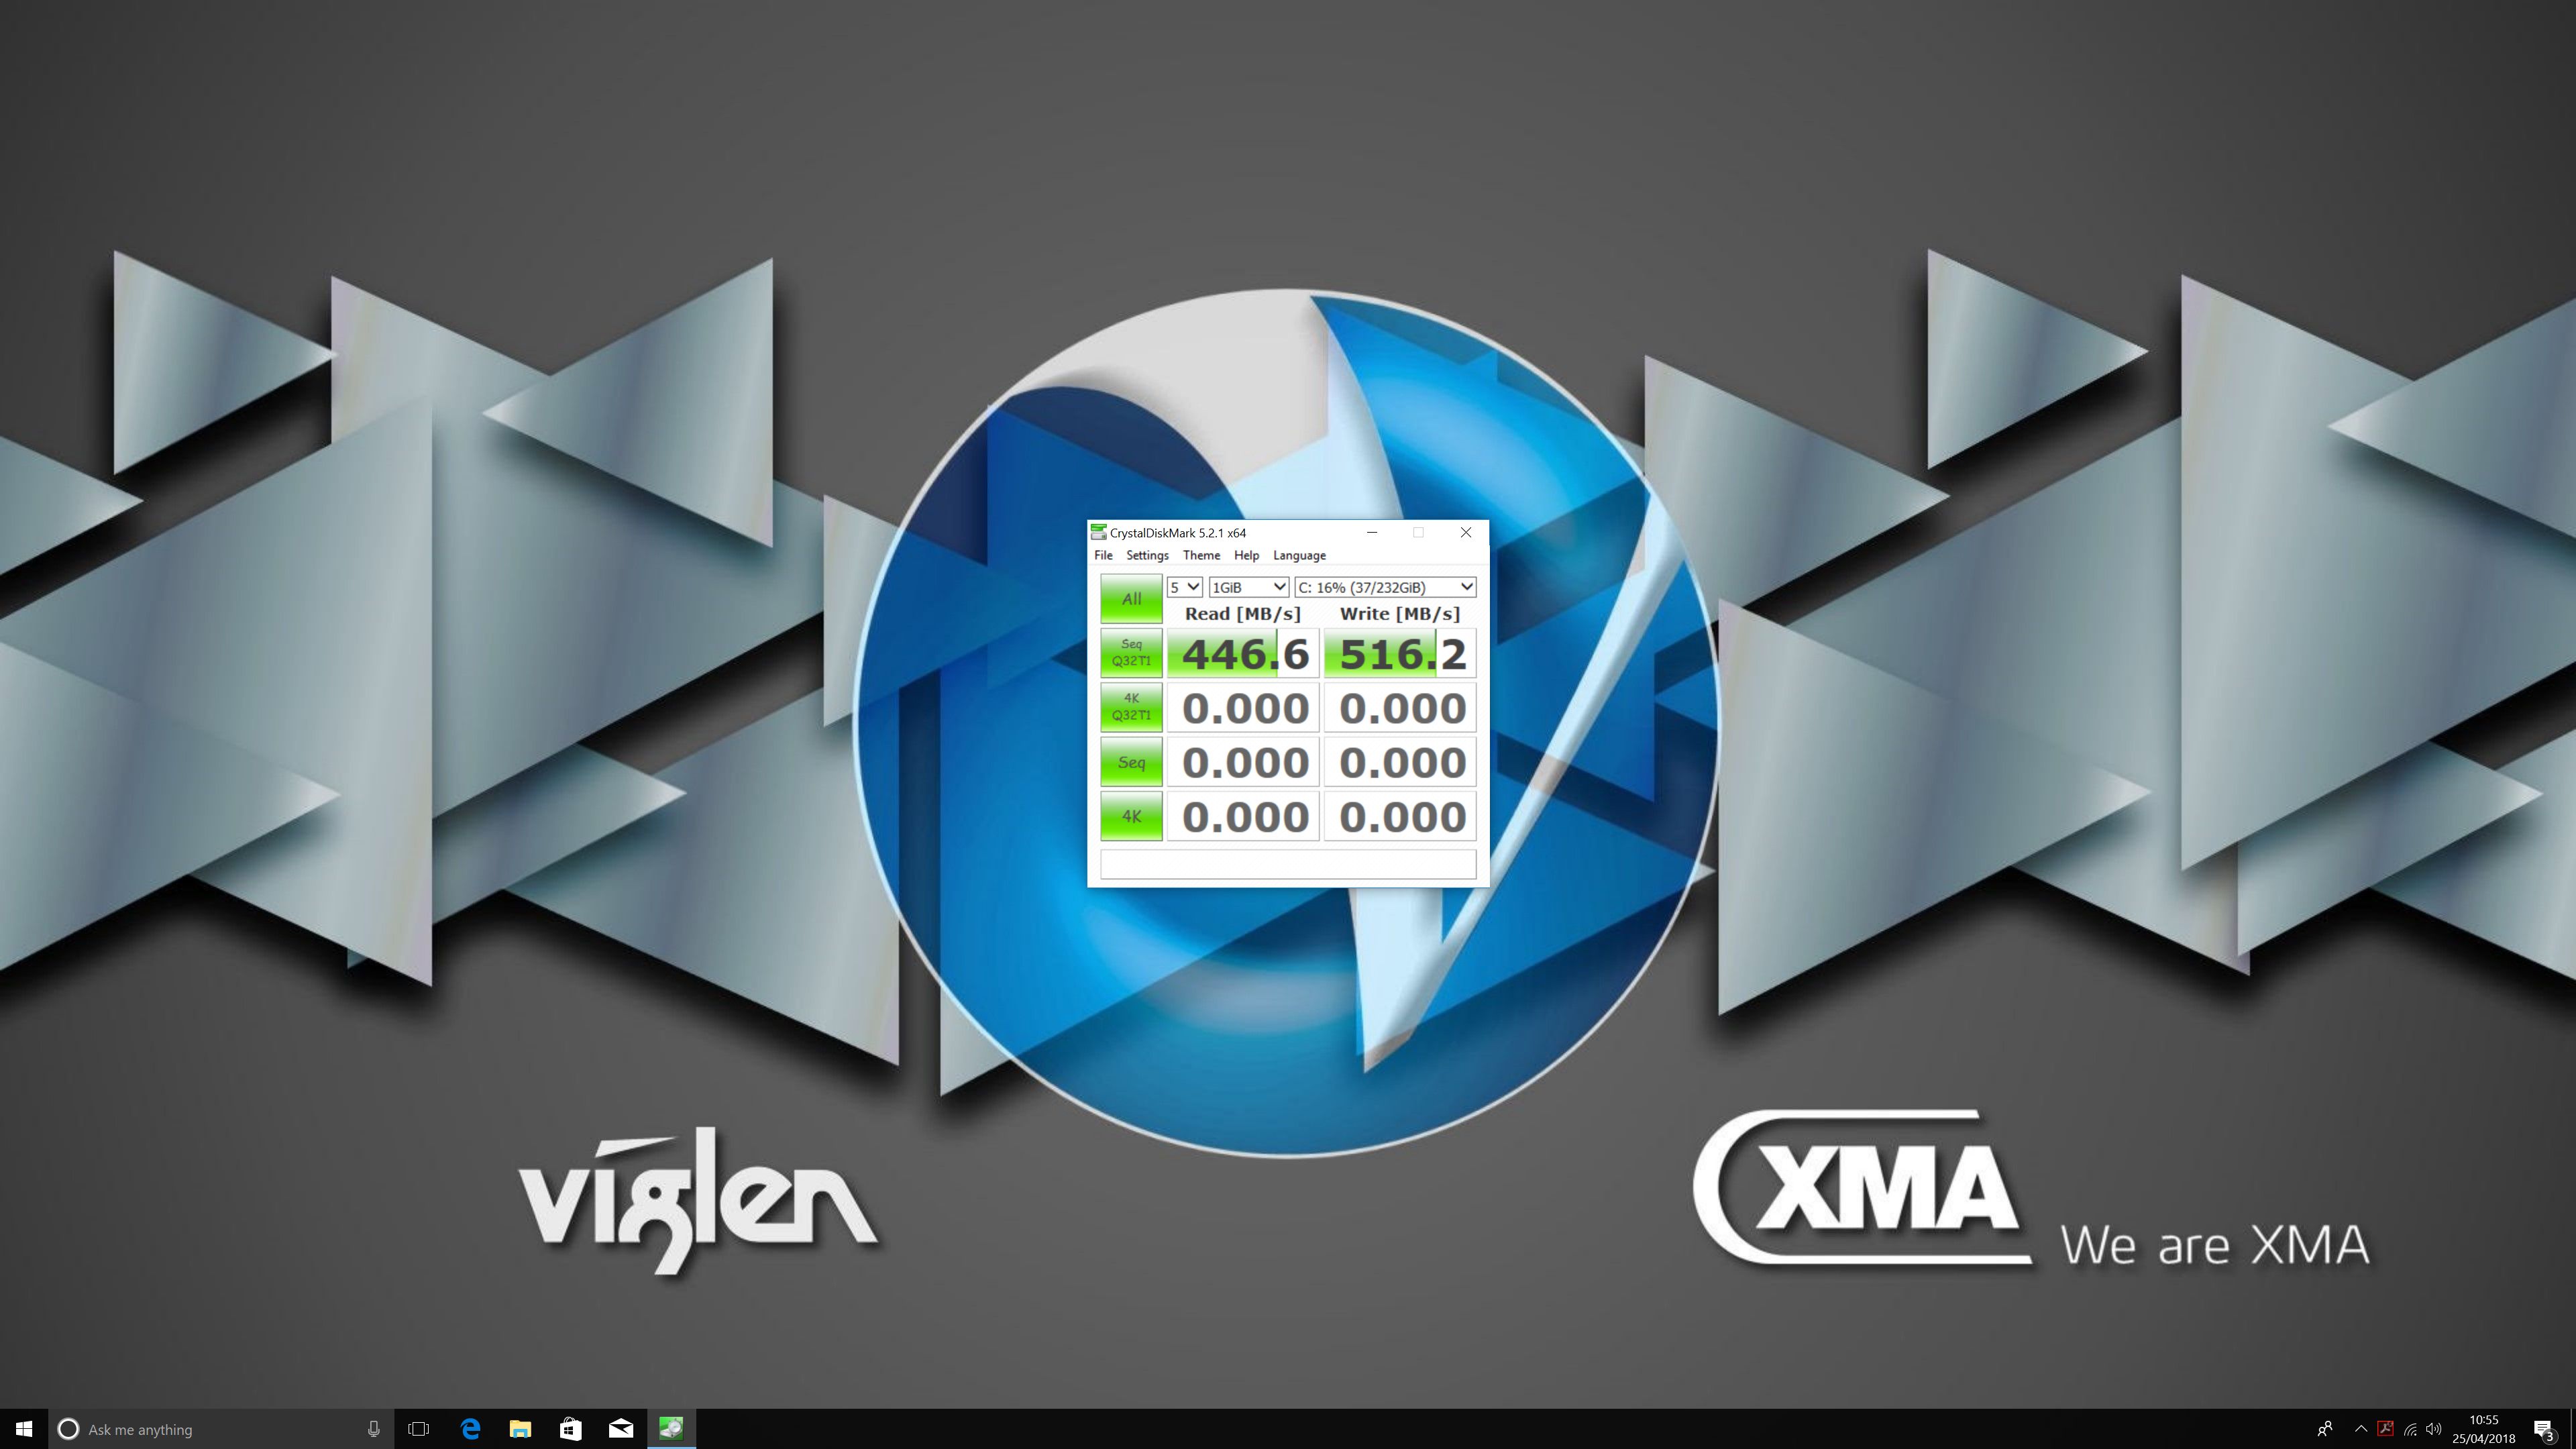Screen dimensions: 2576x1449
Task: Click the Task View icon
Action: (x=419, y=1429)
